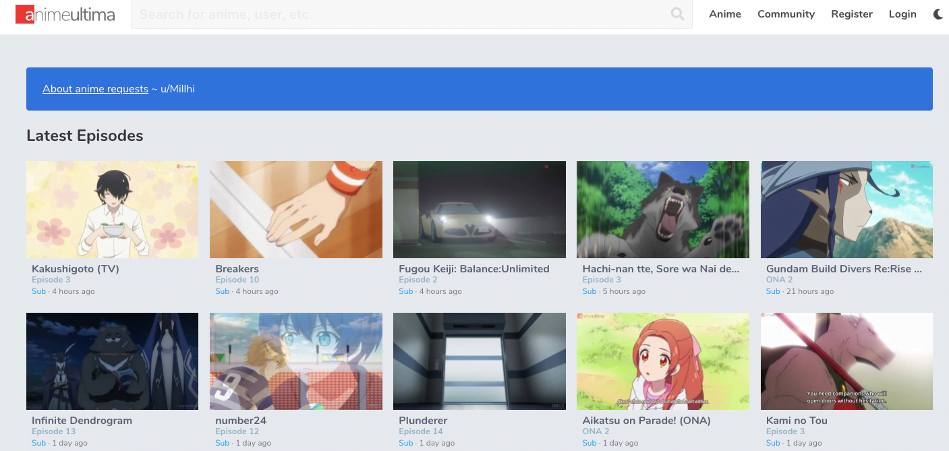Click Sub label under Fugou Keiji

pos(405,291)
